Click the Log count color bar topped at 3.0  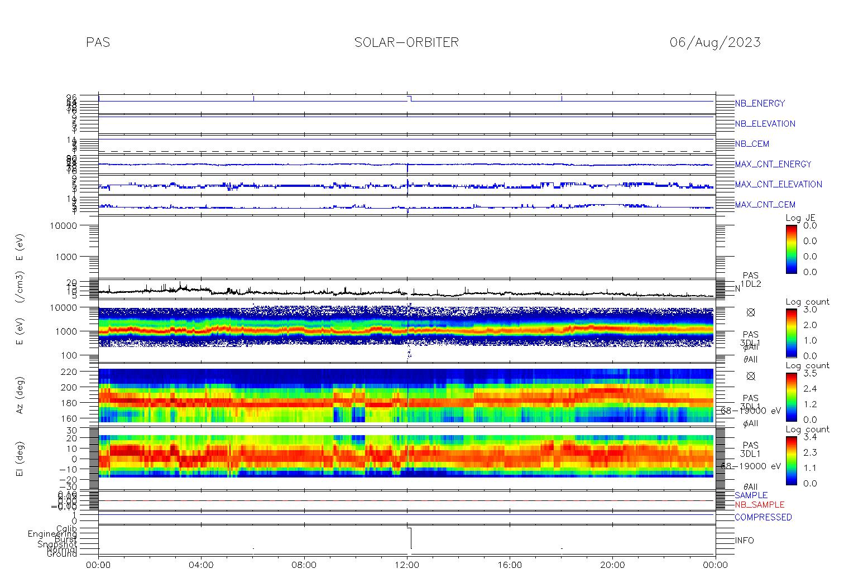[792, 332]
